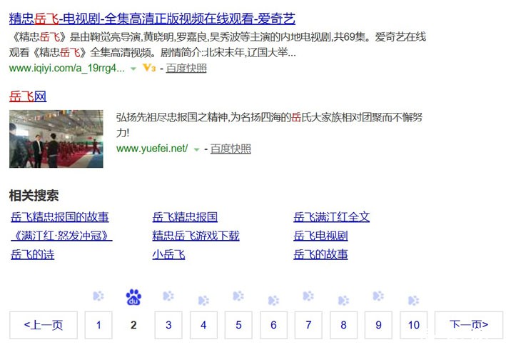506x350 pixels.
Task: Jump to results page 4
Action: pos(203,325)
